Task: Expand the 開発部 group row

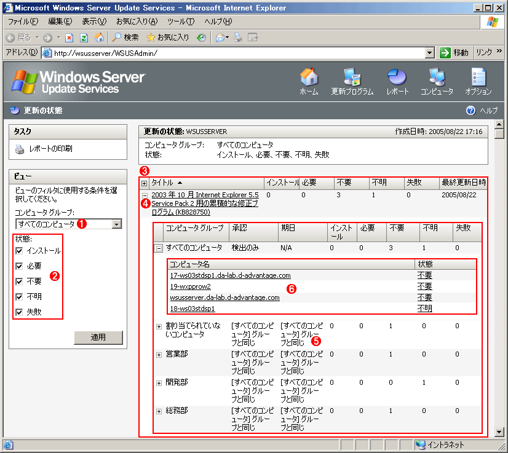Action: click(x=159, y=384)
